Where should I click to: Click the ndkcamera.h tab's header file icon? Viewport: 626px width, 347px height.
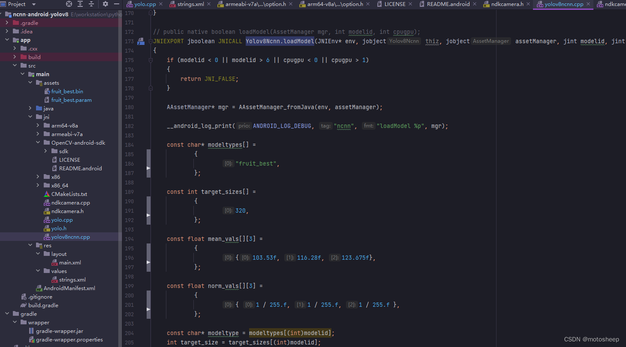coord(486,4)
